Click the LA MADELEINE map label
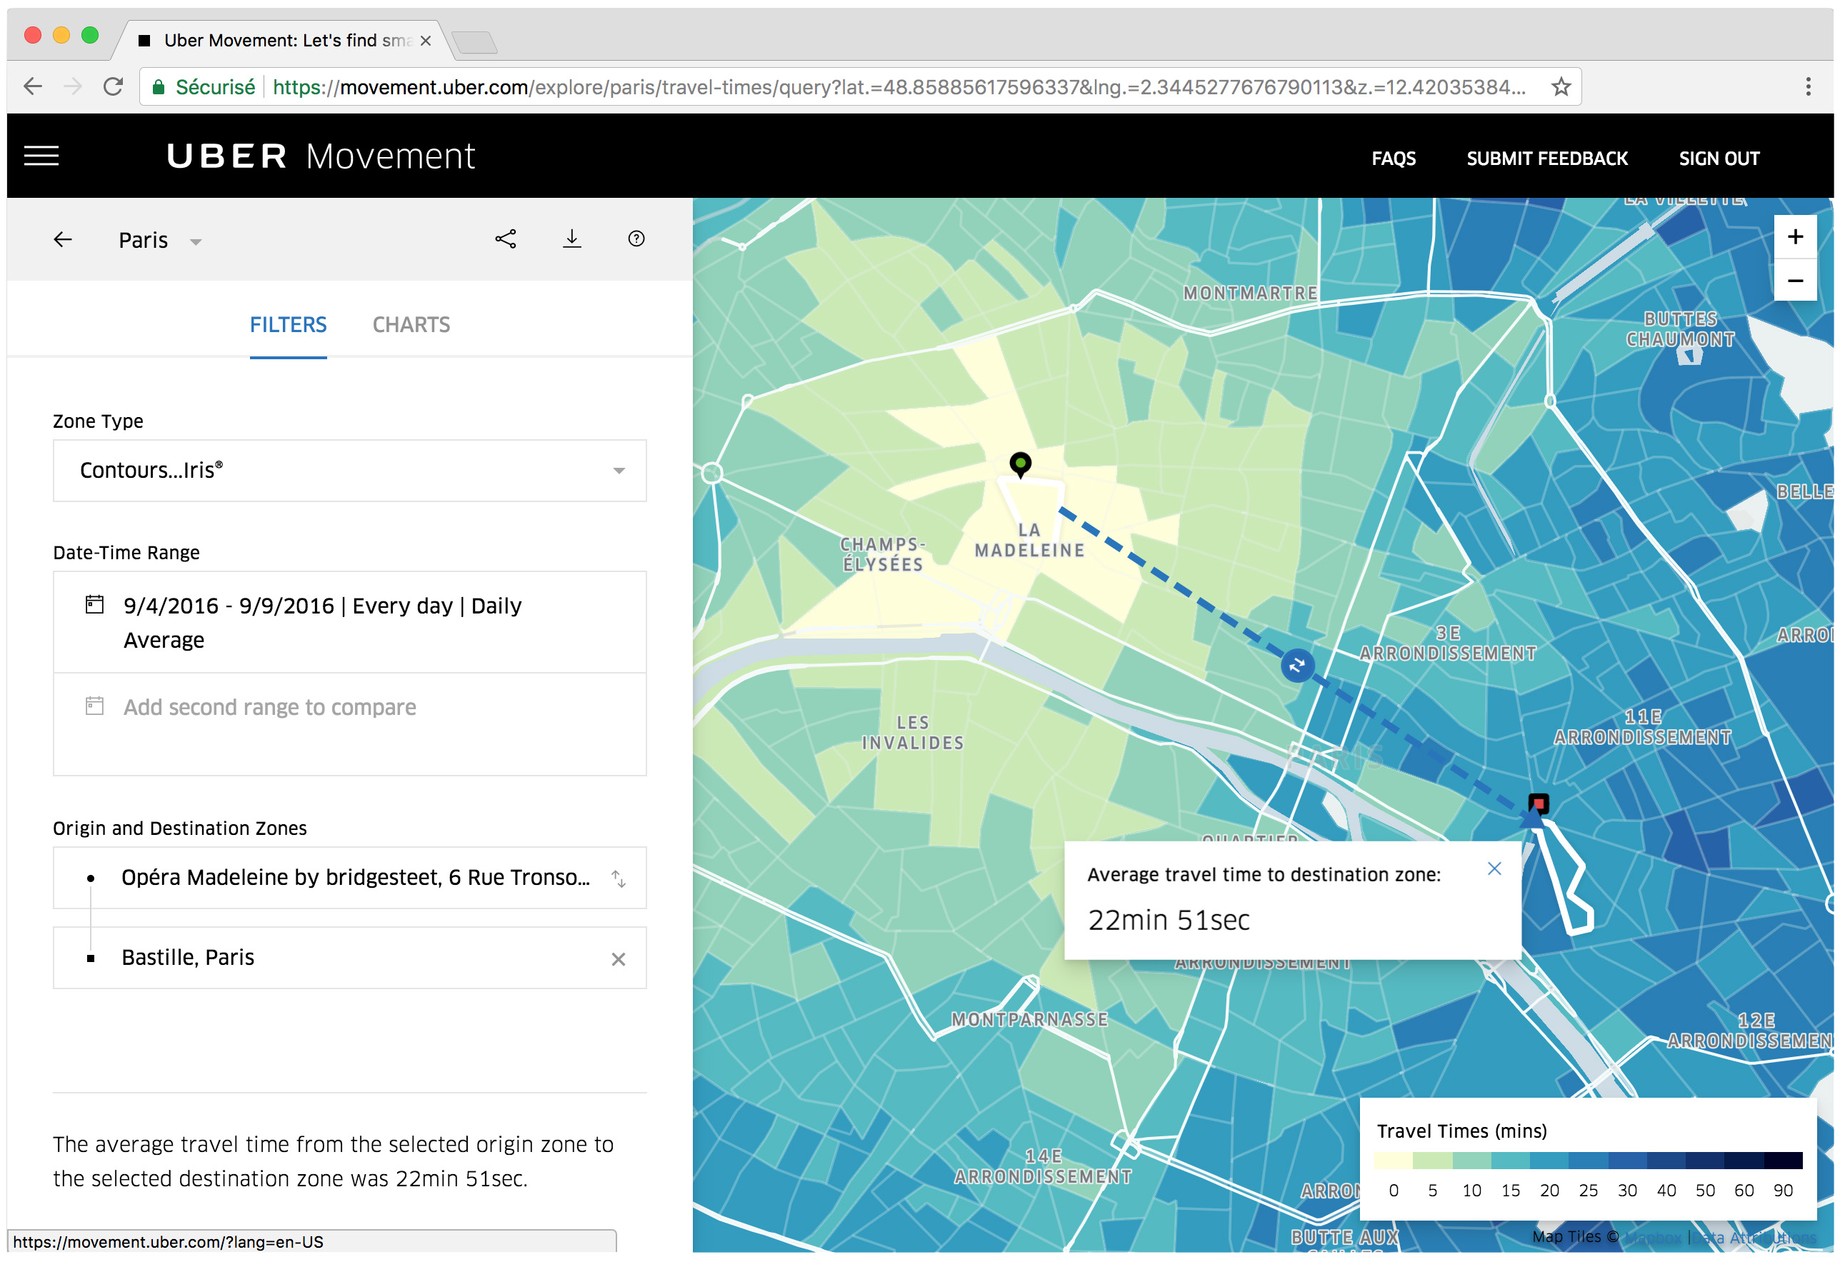Viewport: 1840px width, 1287px height. [1029, 540]
